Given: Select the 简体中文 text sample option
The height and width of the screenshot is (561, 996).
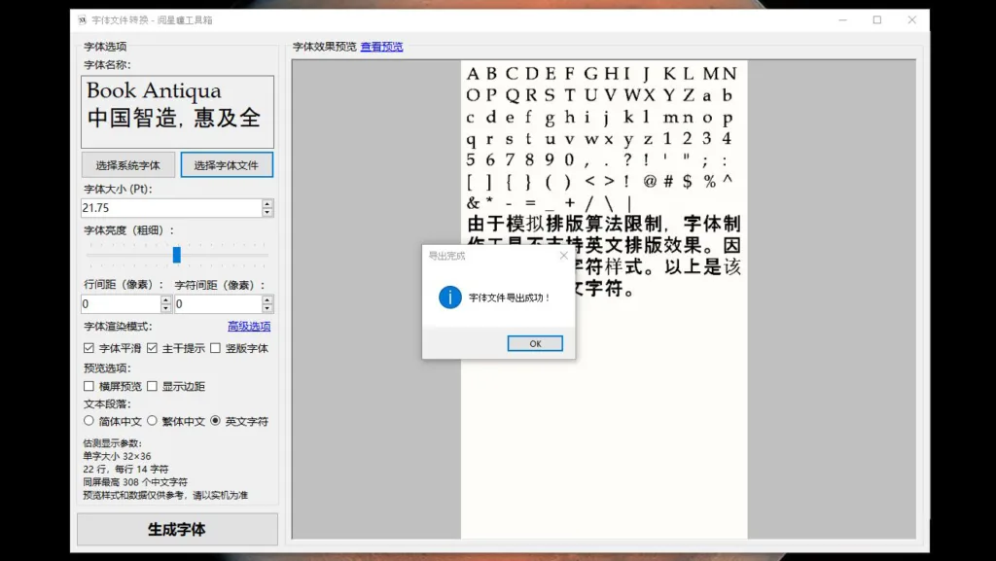Looking at the screenshot, I should point(89,420).
